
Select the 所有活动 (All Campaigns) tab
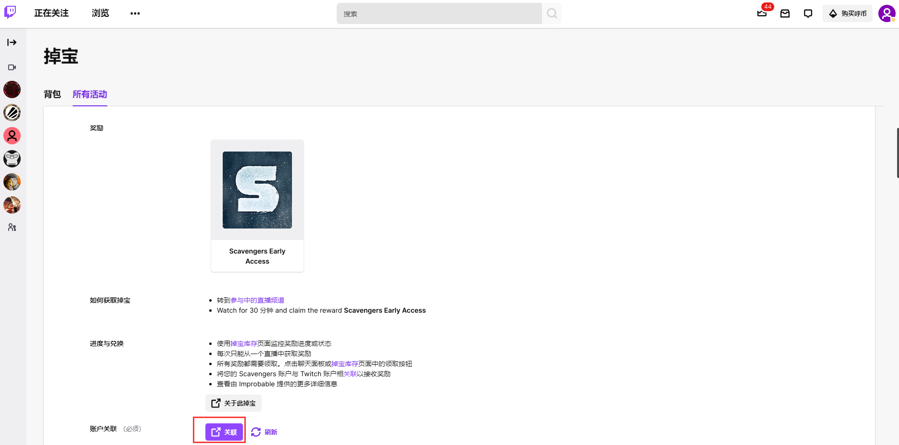point(90,94)
